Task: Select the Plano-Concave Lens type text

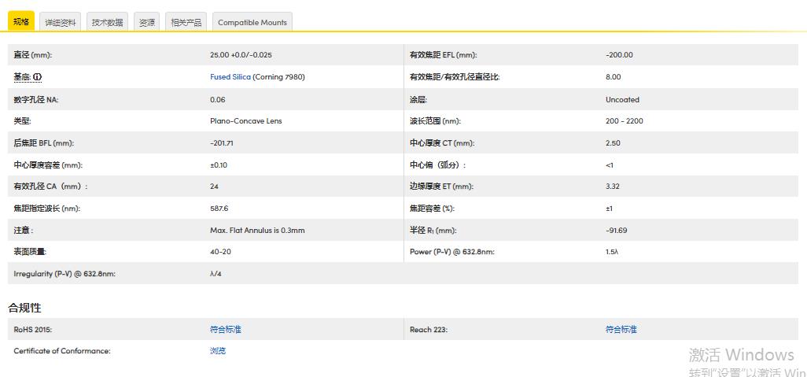Action: coord(246,121)
